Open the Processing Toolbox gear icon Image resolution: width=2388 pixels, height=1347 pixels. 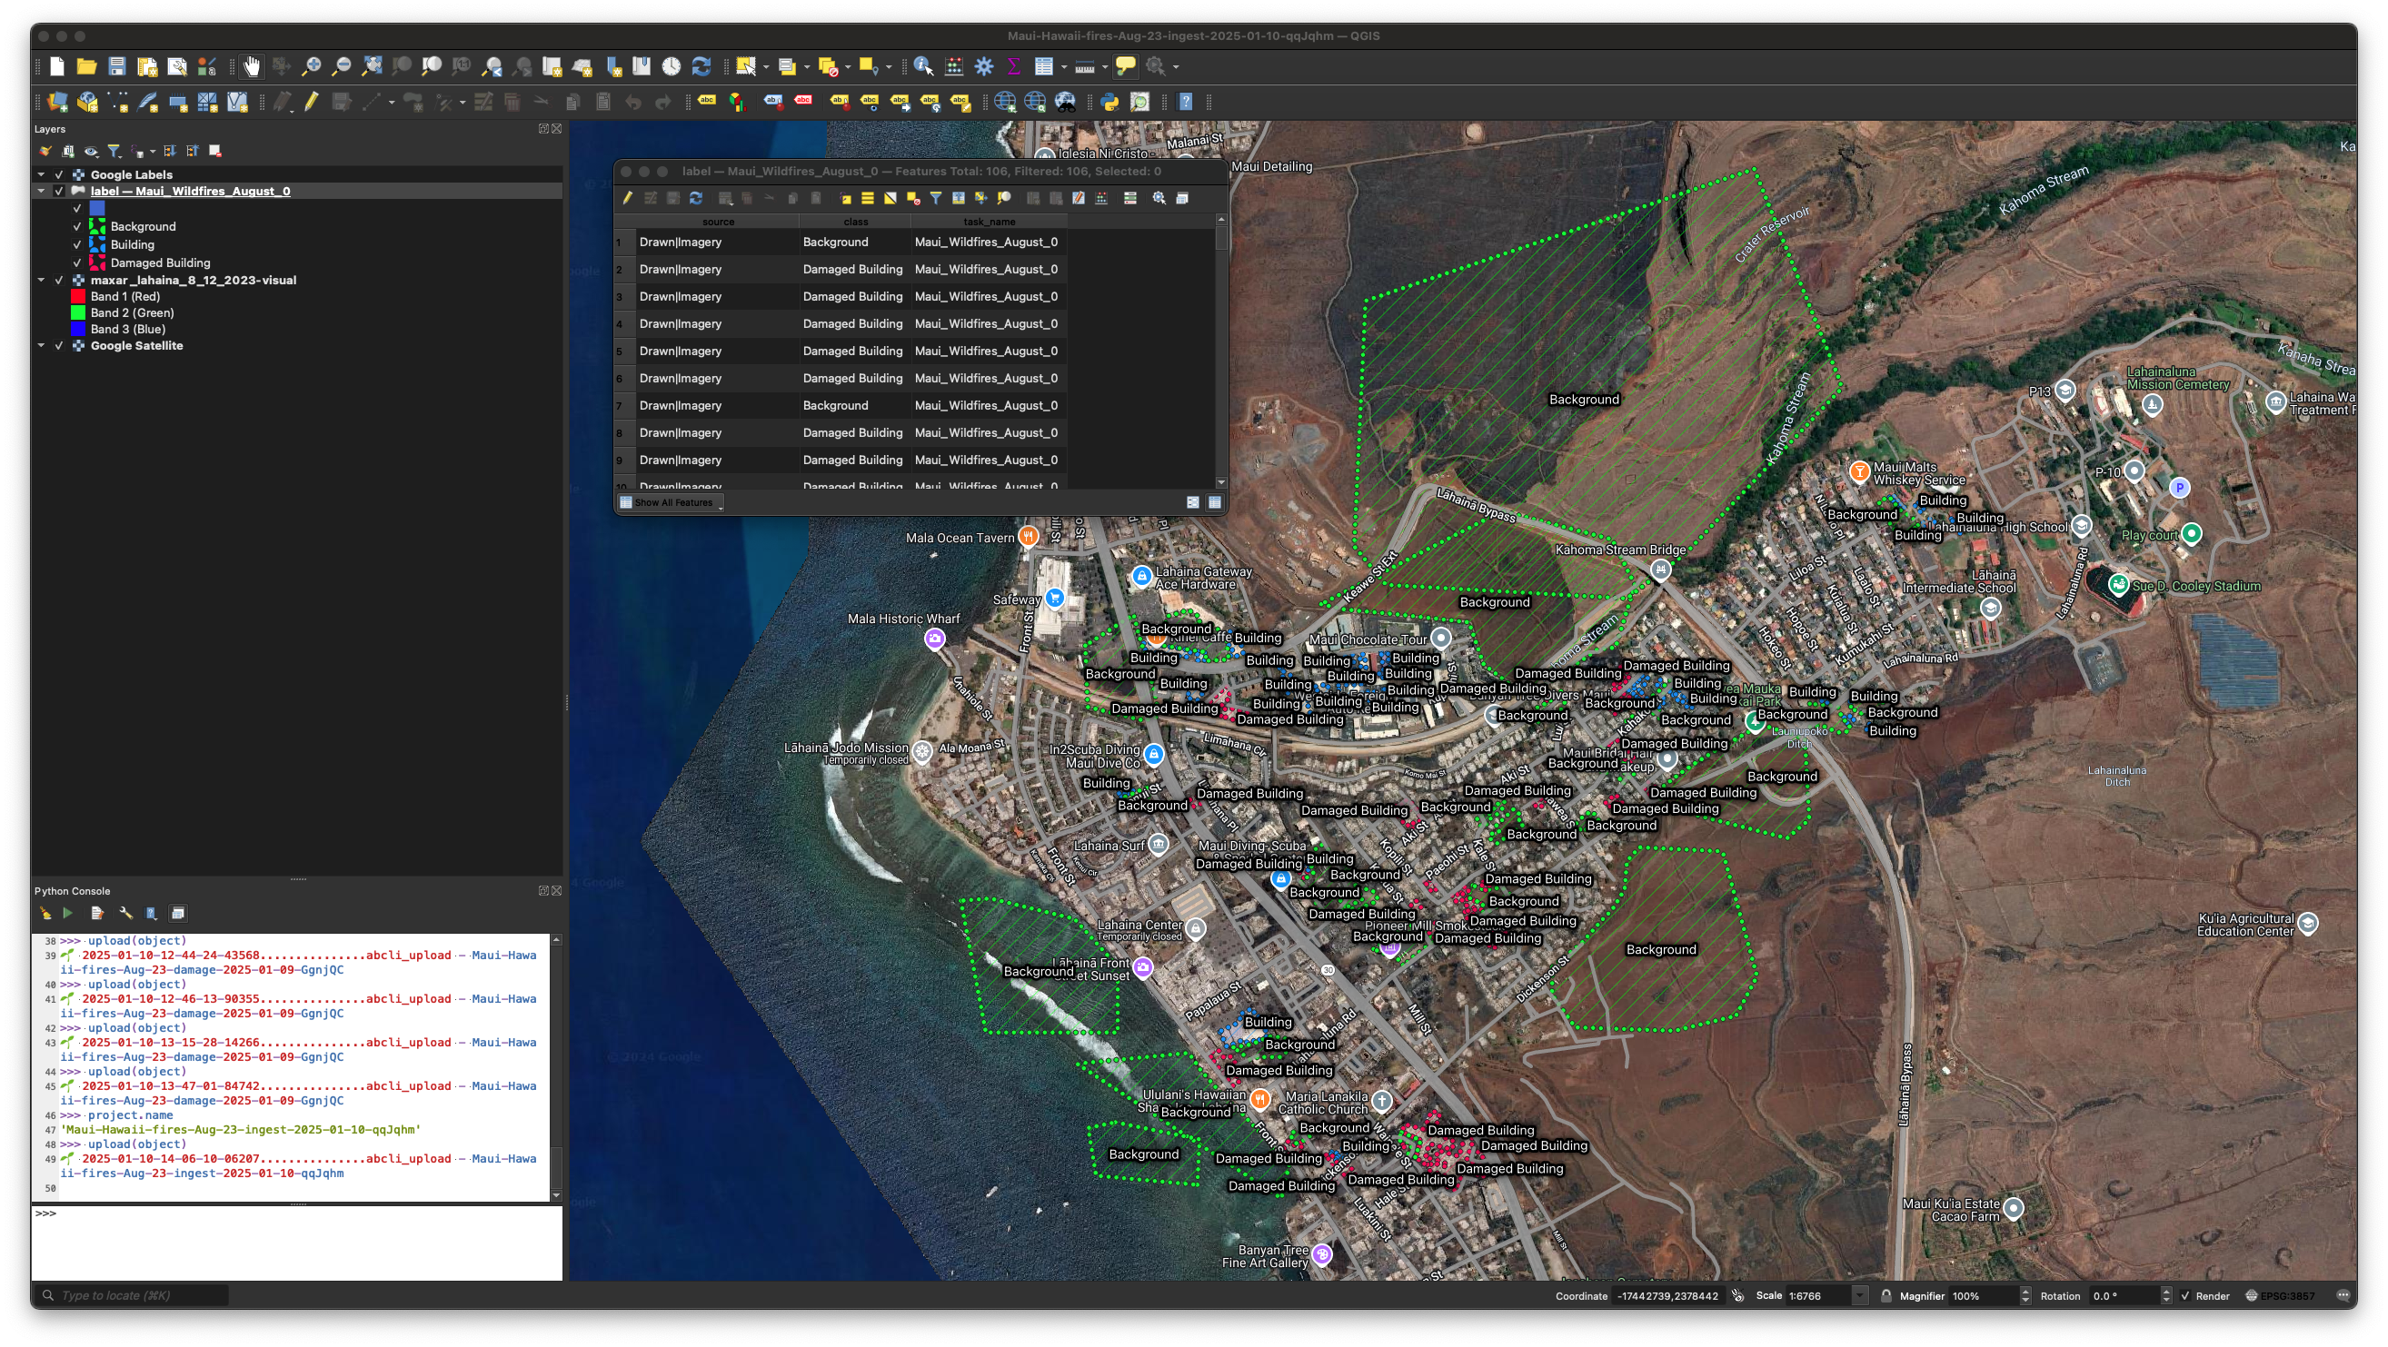click(983, 66)
